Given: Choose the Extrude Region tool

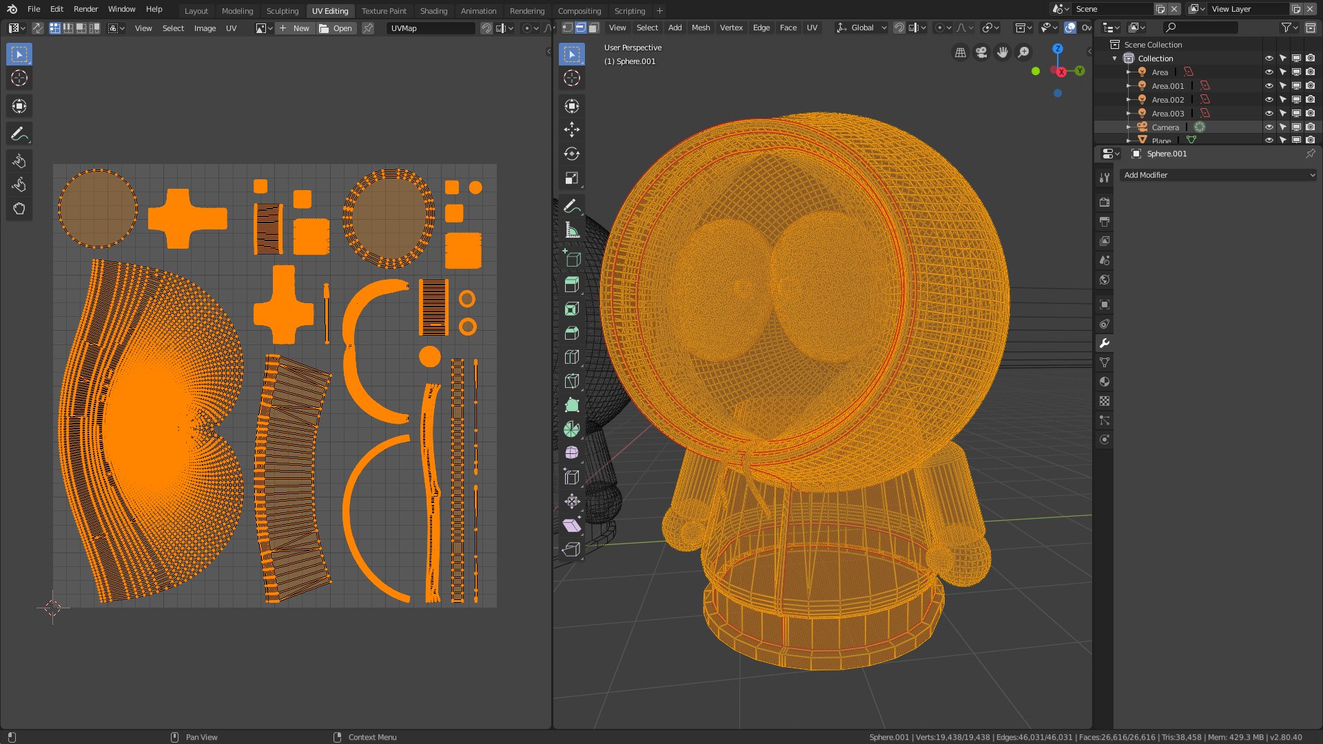Looking at the screenshot, I should [572, 285].
